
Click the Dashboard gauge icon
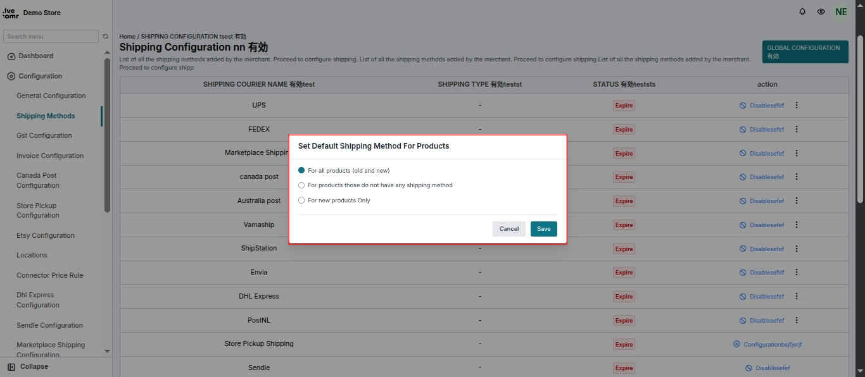[11, 56]
